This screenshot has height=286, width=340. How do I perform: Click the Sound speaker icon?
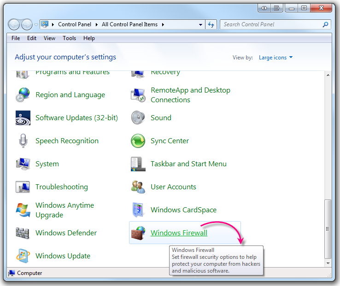pos(138,118)
